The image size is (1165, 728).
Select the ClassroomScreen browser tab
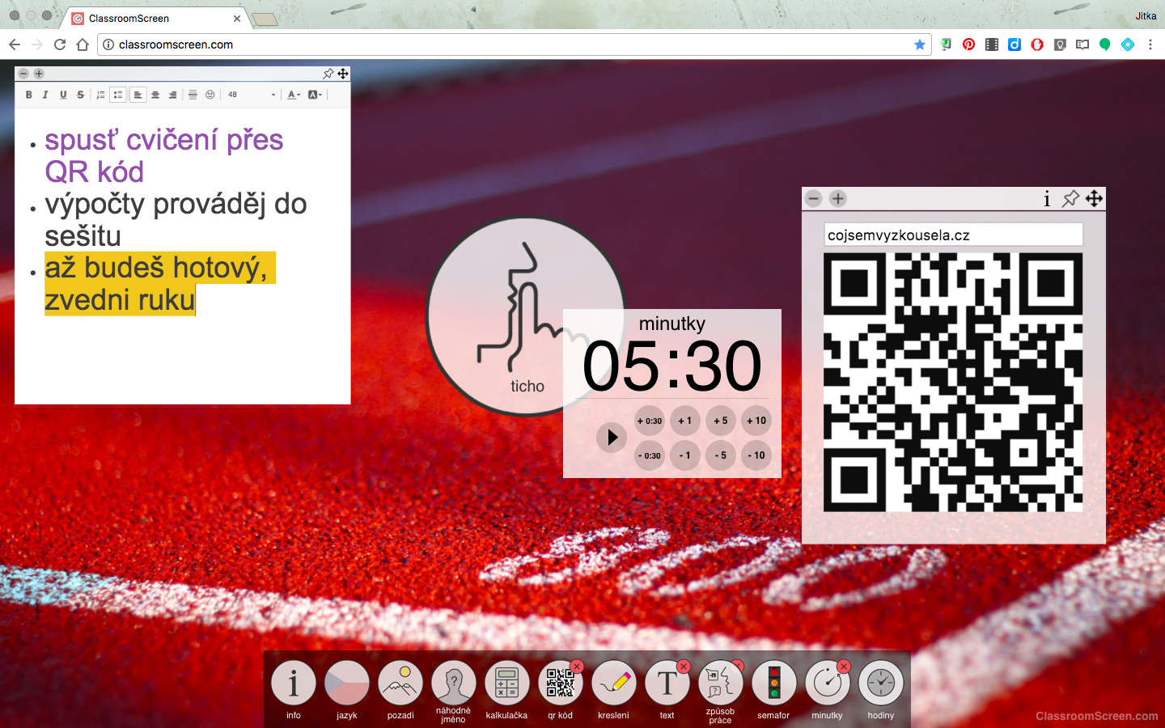(x=156, y=18)
